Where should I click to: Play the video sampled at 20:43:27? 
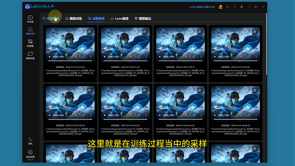[x=160, y=115]
